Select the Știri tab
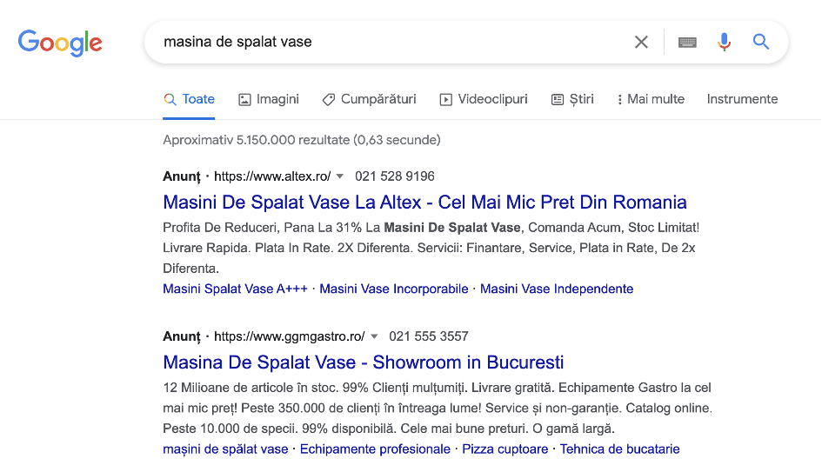The height and width of the screenshot is (472, 822). pyautogui.click(x=572, y=99)
